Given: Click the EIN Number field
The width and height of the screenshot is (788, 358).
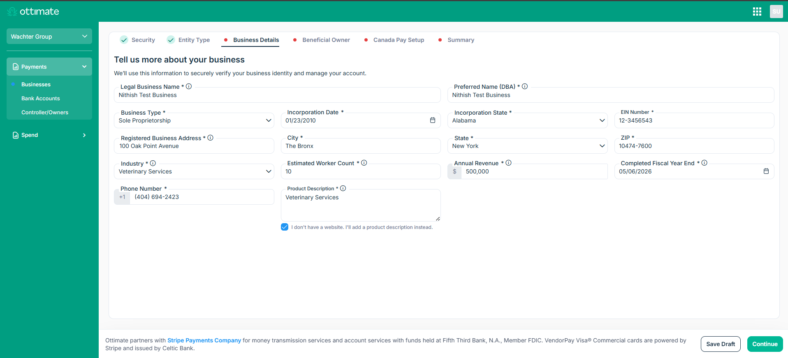Looking at the screenshot, I should click(694, 120).
